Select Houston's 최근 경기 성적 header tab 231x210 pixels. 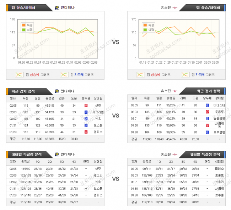(209, 91)
